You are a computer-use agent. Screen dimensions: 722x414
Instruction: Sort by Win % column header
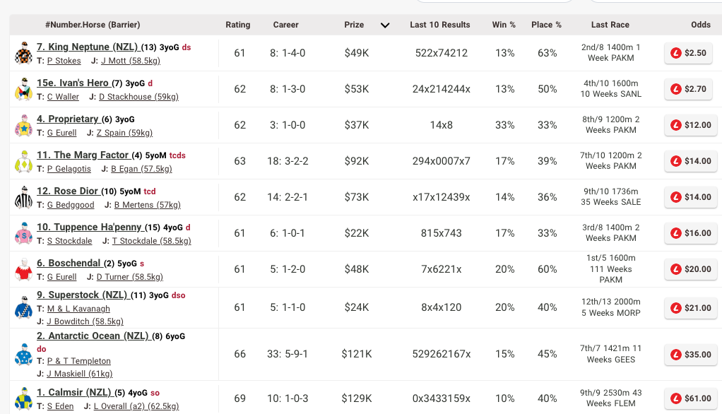(504, 25)
